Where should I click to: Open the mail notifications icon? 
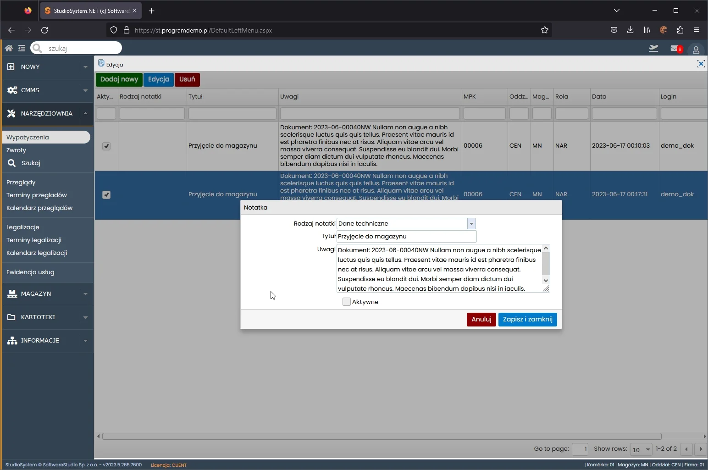pos(675,49)
